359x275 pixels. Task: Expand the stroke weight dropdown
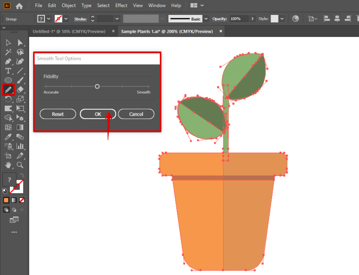[x=118, y=19]
